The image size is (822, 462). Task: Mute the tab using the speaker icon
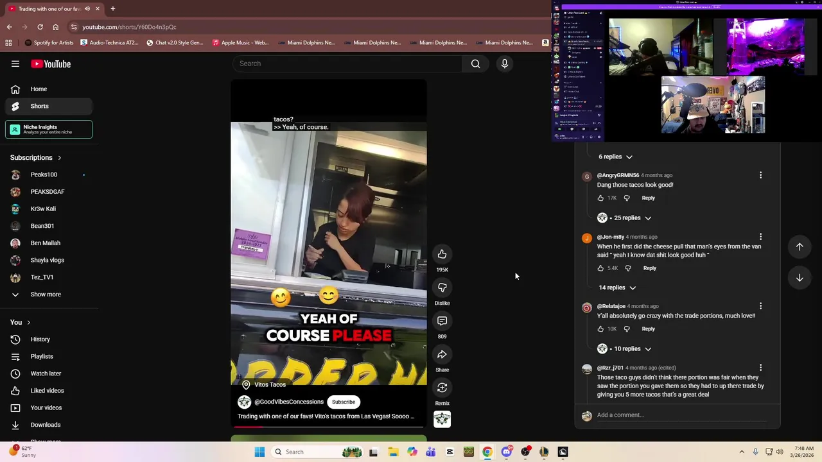tap(87, 8)
